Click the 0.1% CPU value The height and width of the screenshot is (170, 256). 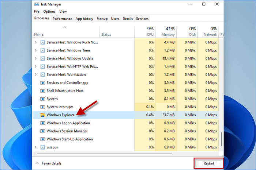150,107
